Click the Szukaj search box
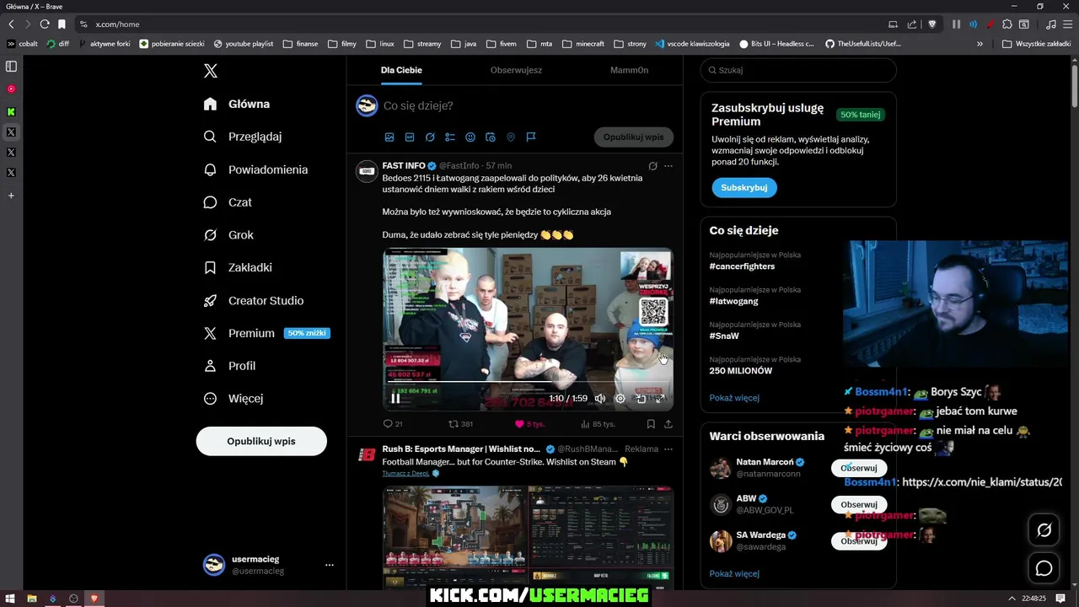Screen dimensions: 1079x607 (798, 70)
